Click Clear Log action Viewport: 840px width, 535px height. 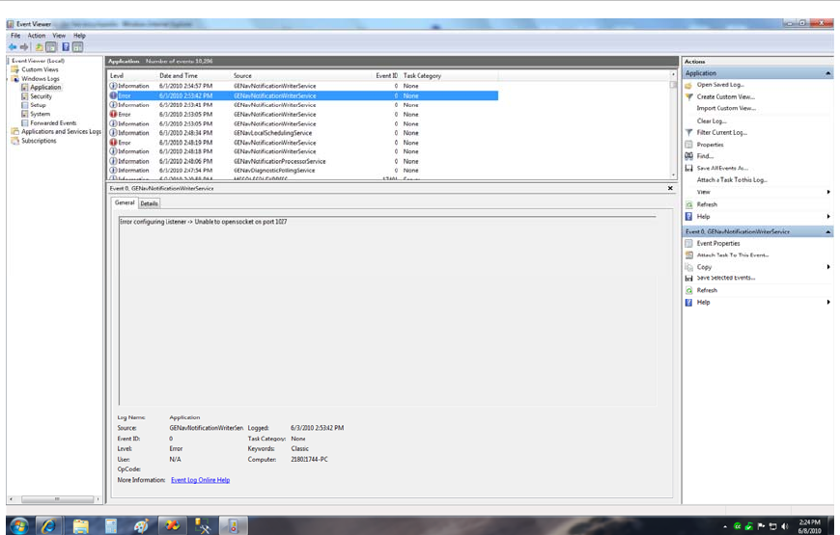click(712, 120)
